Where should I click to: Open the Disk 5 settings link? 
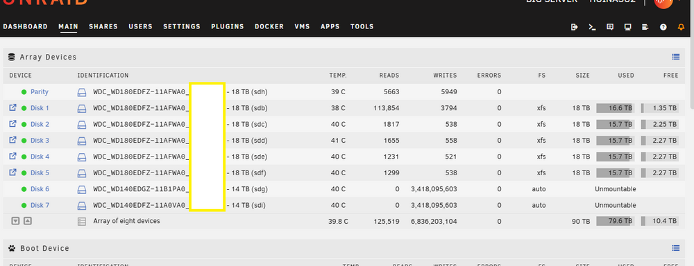point(40,172)
